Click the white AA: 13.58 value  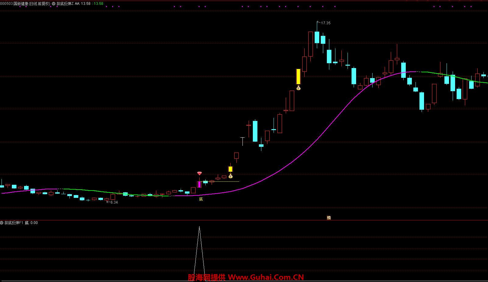(x=83, y=4)
